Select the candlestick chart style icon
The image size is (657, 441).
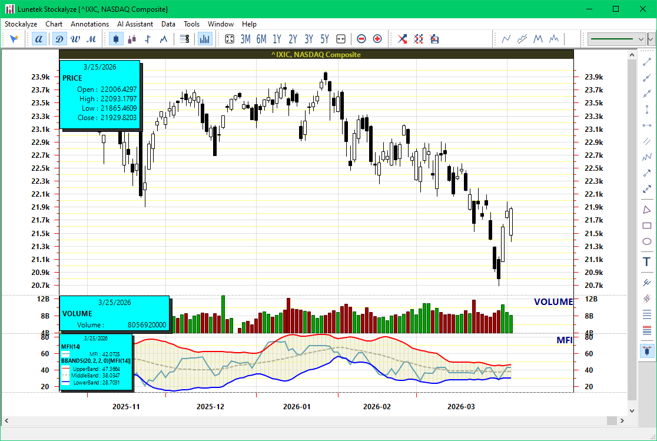click(x=116, y=38)
